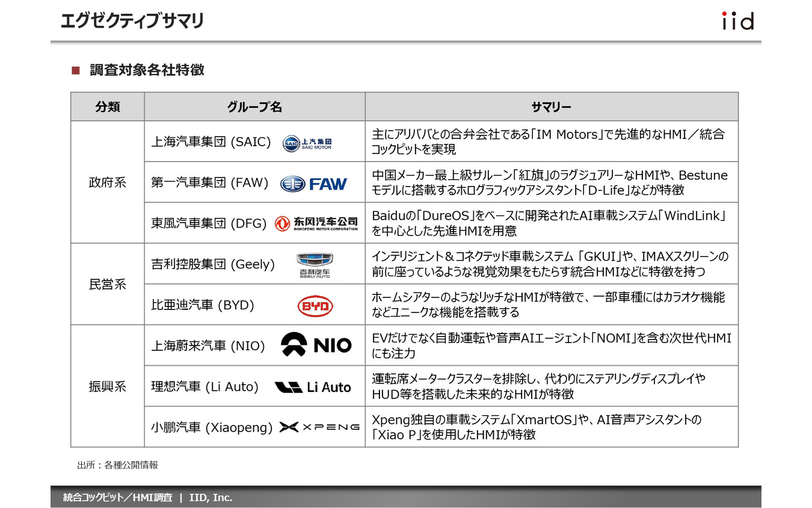Select the 調査対象各社特徴 heading
Image resolution: width=812 pixels, height=508 pixels.
tap(147, 70)
